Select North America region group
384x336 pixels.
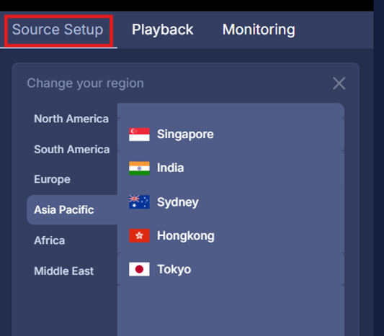(72, 119)
